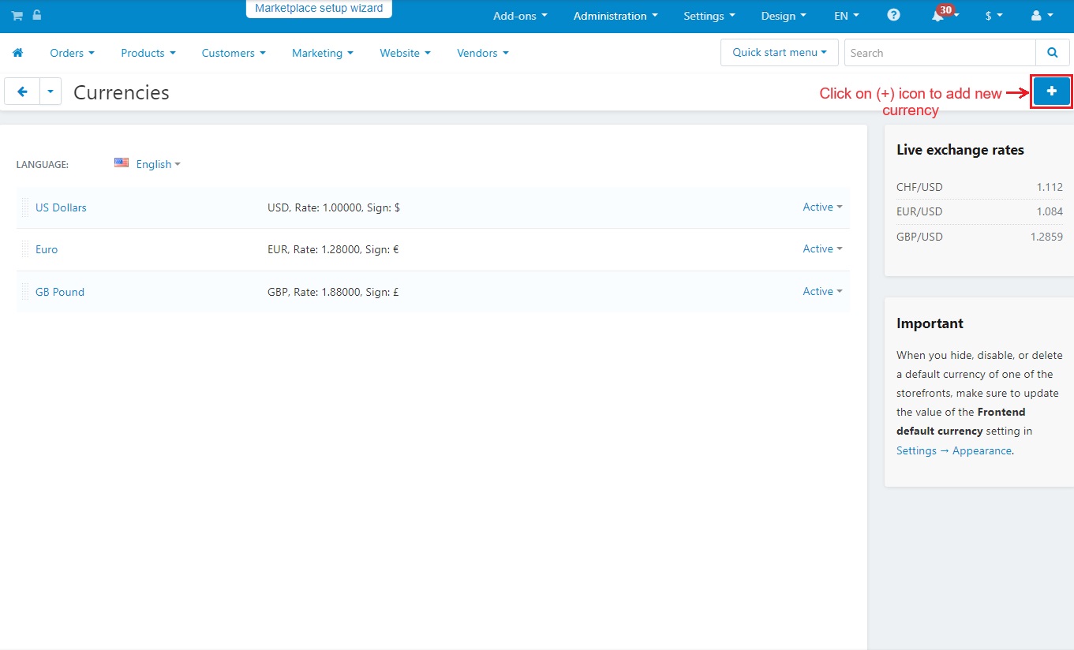Viewport: 1074px width, 650px height.
Task: Click the shopping cart storefront icon
Action: click(x=17, y=16)
